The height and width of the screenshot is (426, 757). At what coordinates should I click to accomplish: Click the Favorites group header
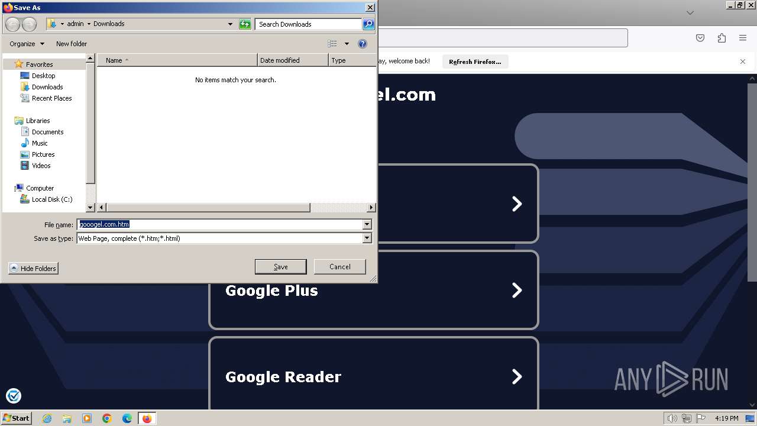coord(39,64)
